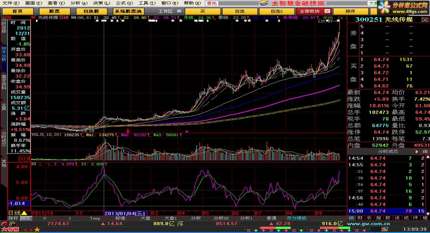Image resolution: width=430 pixels, height=233 pixels.
Task: Switch to the 模板 bottom tab
Action: pyautogui.click(x=26, y=218)
